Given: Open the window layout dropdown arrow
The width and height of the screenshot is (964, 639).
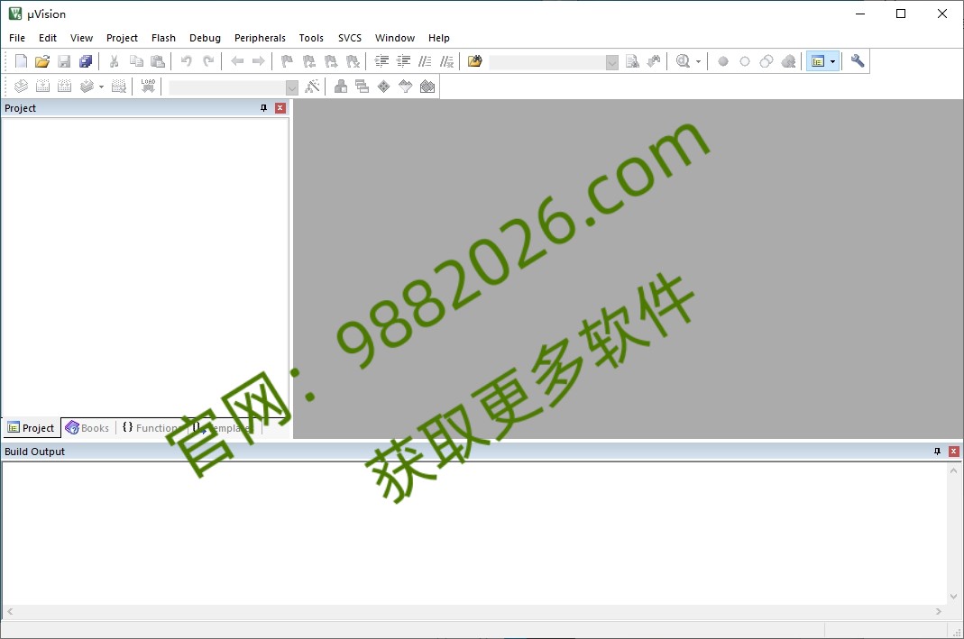Looking at the screenshot, I should click(x=833, y=61).
